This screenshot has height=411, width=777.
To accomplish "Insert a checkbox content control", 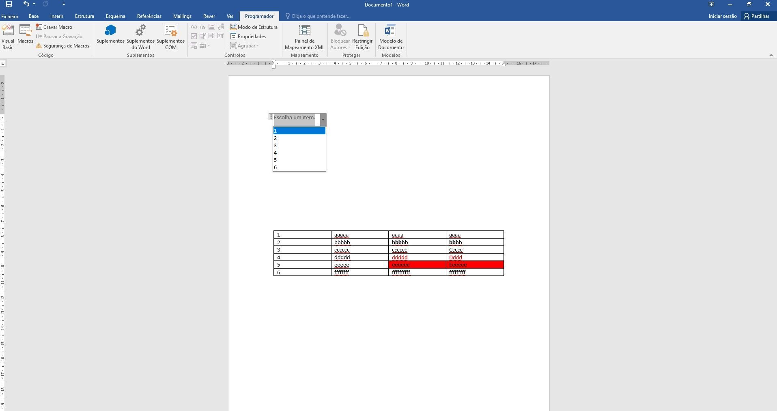I will coord(194,36).
